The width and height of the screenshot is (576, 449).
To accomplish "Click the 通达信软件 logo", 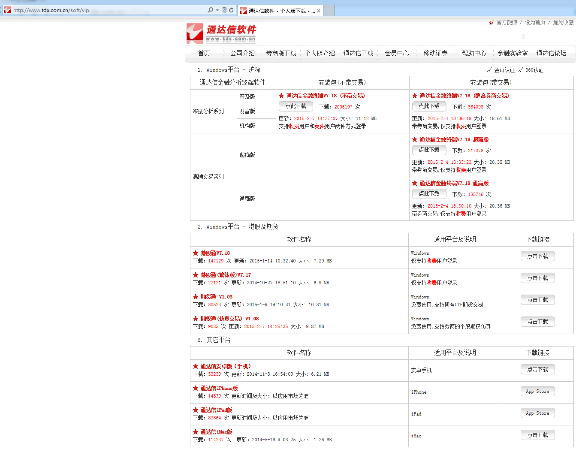I will click(x=221, y=33).
